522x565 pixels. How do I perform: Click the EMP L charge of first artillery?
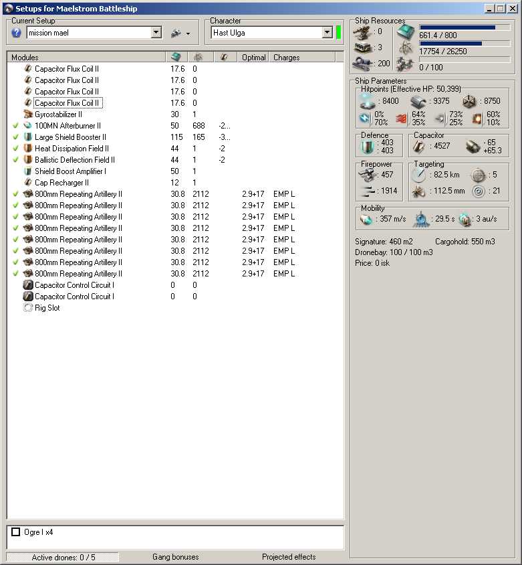tap(284, 194)
